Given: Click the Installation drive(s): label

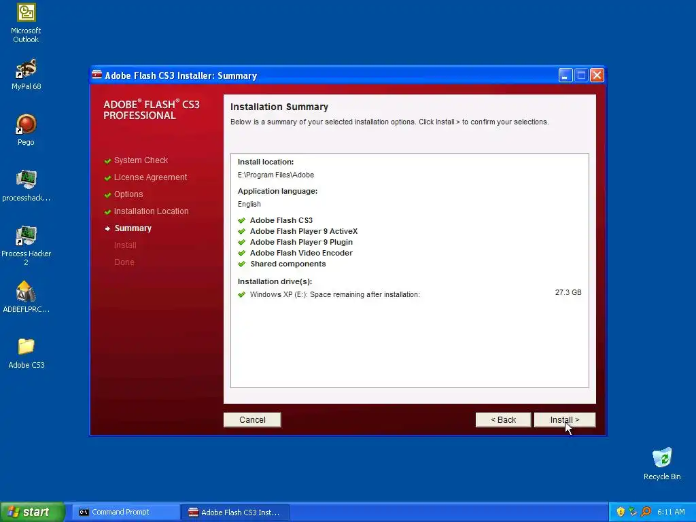Looking at the screenshot, I should (275, 281).
